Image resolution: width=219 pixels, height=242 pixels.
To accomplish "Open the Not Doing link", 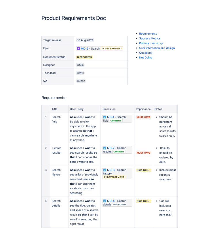I will (146, 58).
